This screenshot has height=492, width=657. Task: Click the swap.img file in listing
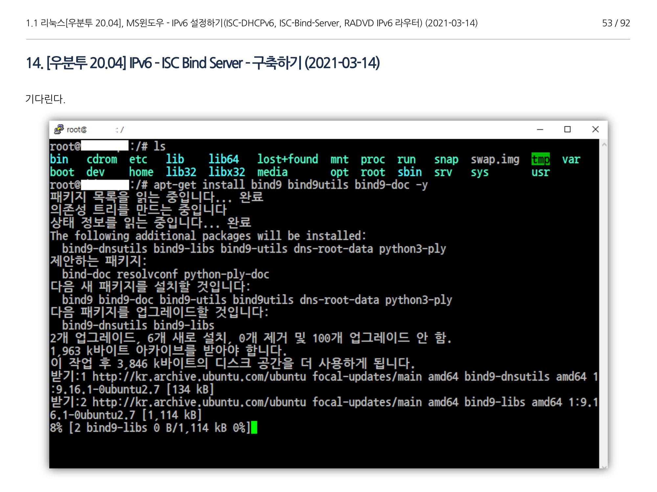(495, 159)
